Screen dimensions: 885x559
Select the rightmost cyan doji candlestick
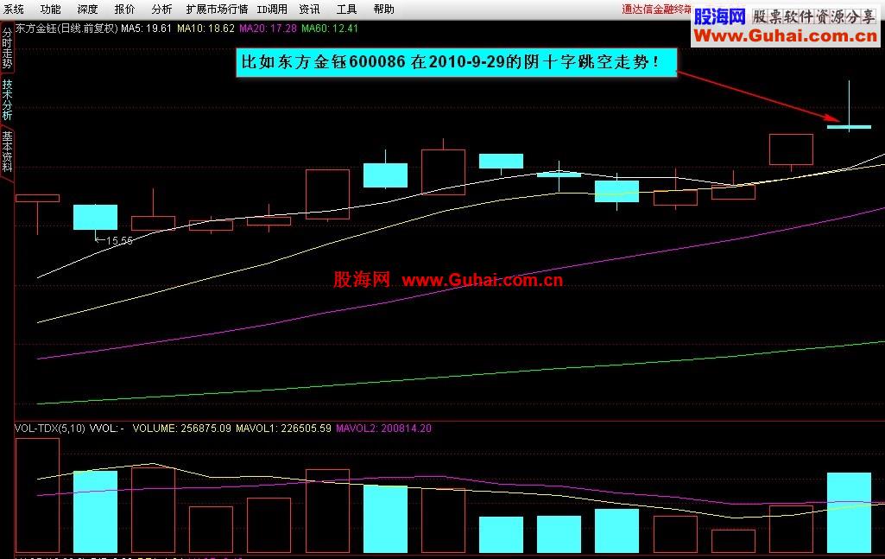point(849,126)
